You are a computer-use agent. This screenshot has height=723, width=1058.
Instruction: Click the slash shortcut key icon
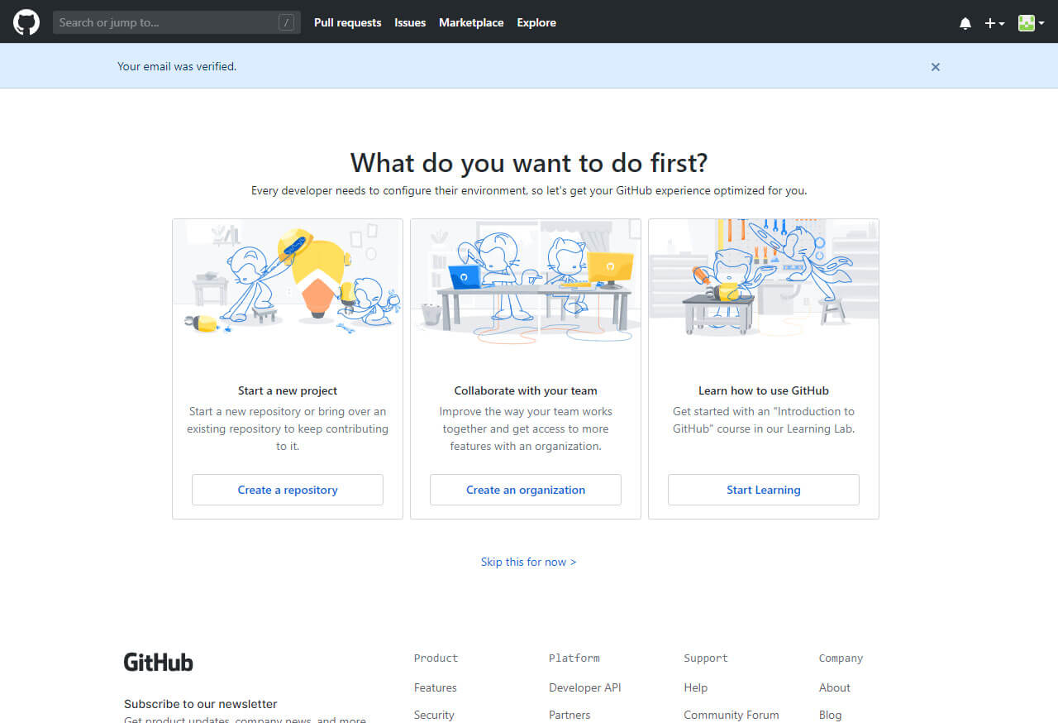tap(286, 22)
